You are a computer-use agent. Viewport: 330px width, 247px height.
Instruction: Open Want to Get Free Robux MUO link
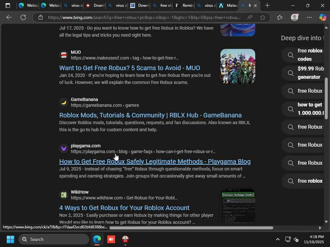(130, 68)
